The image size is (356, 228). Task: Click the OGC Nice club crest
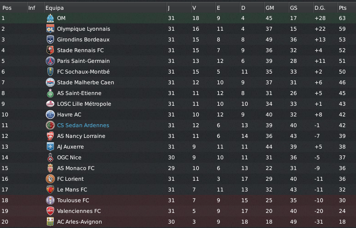49,157
